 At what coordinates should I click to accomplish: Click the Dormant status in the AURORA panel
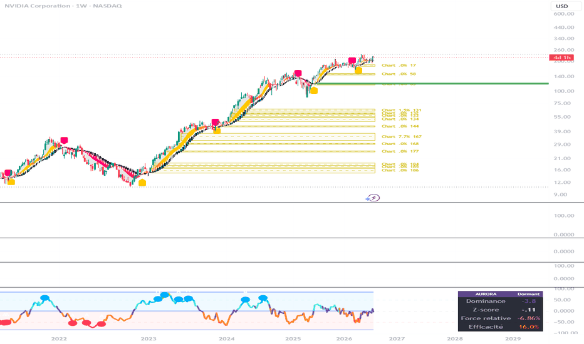(528, 294)
